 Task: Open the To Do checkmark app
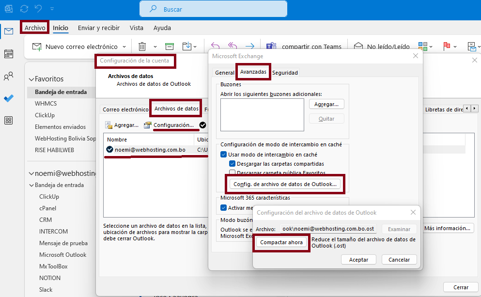9,98
